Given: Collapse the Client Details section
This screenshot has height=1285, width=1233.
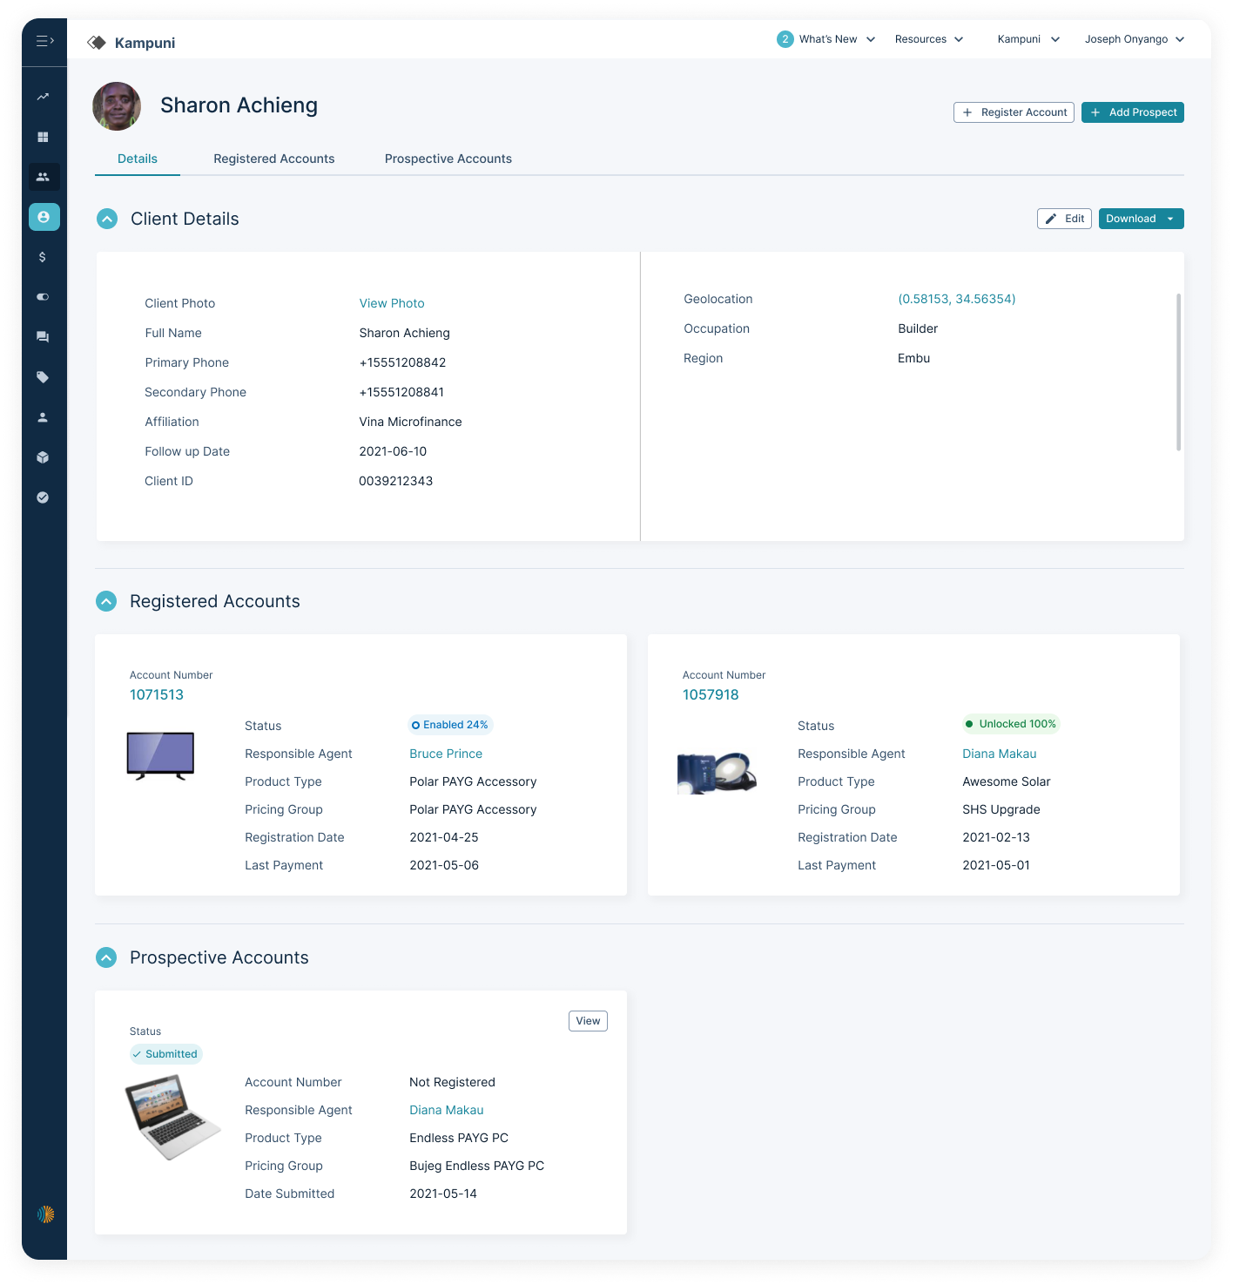Looking at the screenshot, I should point(107,219).
